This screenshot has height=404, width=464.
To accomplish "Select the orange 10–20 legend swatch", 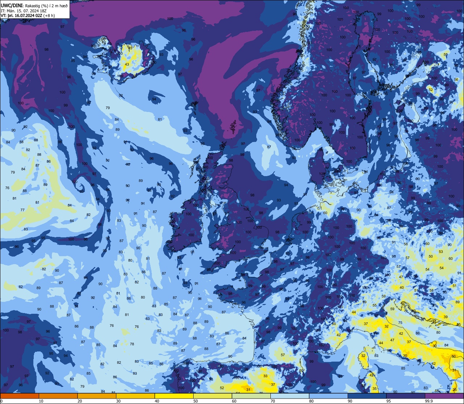I will 58,396.
